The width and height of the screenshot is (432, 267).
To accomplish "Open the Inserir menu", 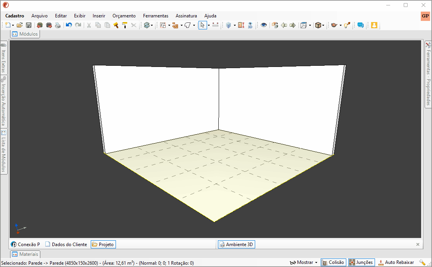I will [99, 16].
